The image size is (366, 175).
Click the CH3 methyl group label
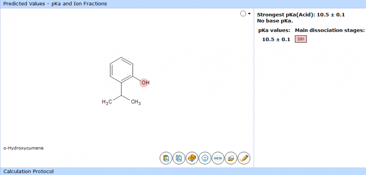pyautogui.click(x=136, y=102)
